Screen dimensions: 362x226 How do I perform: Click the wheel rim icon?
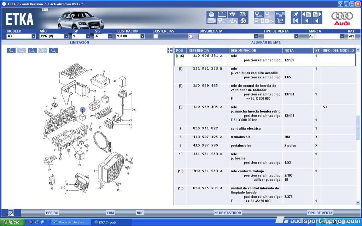coord(243,21)
